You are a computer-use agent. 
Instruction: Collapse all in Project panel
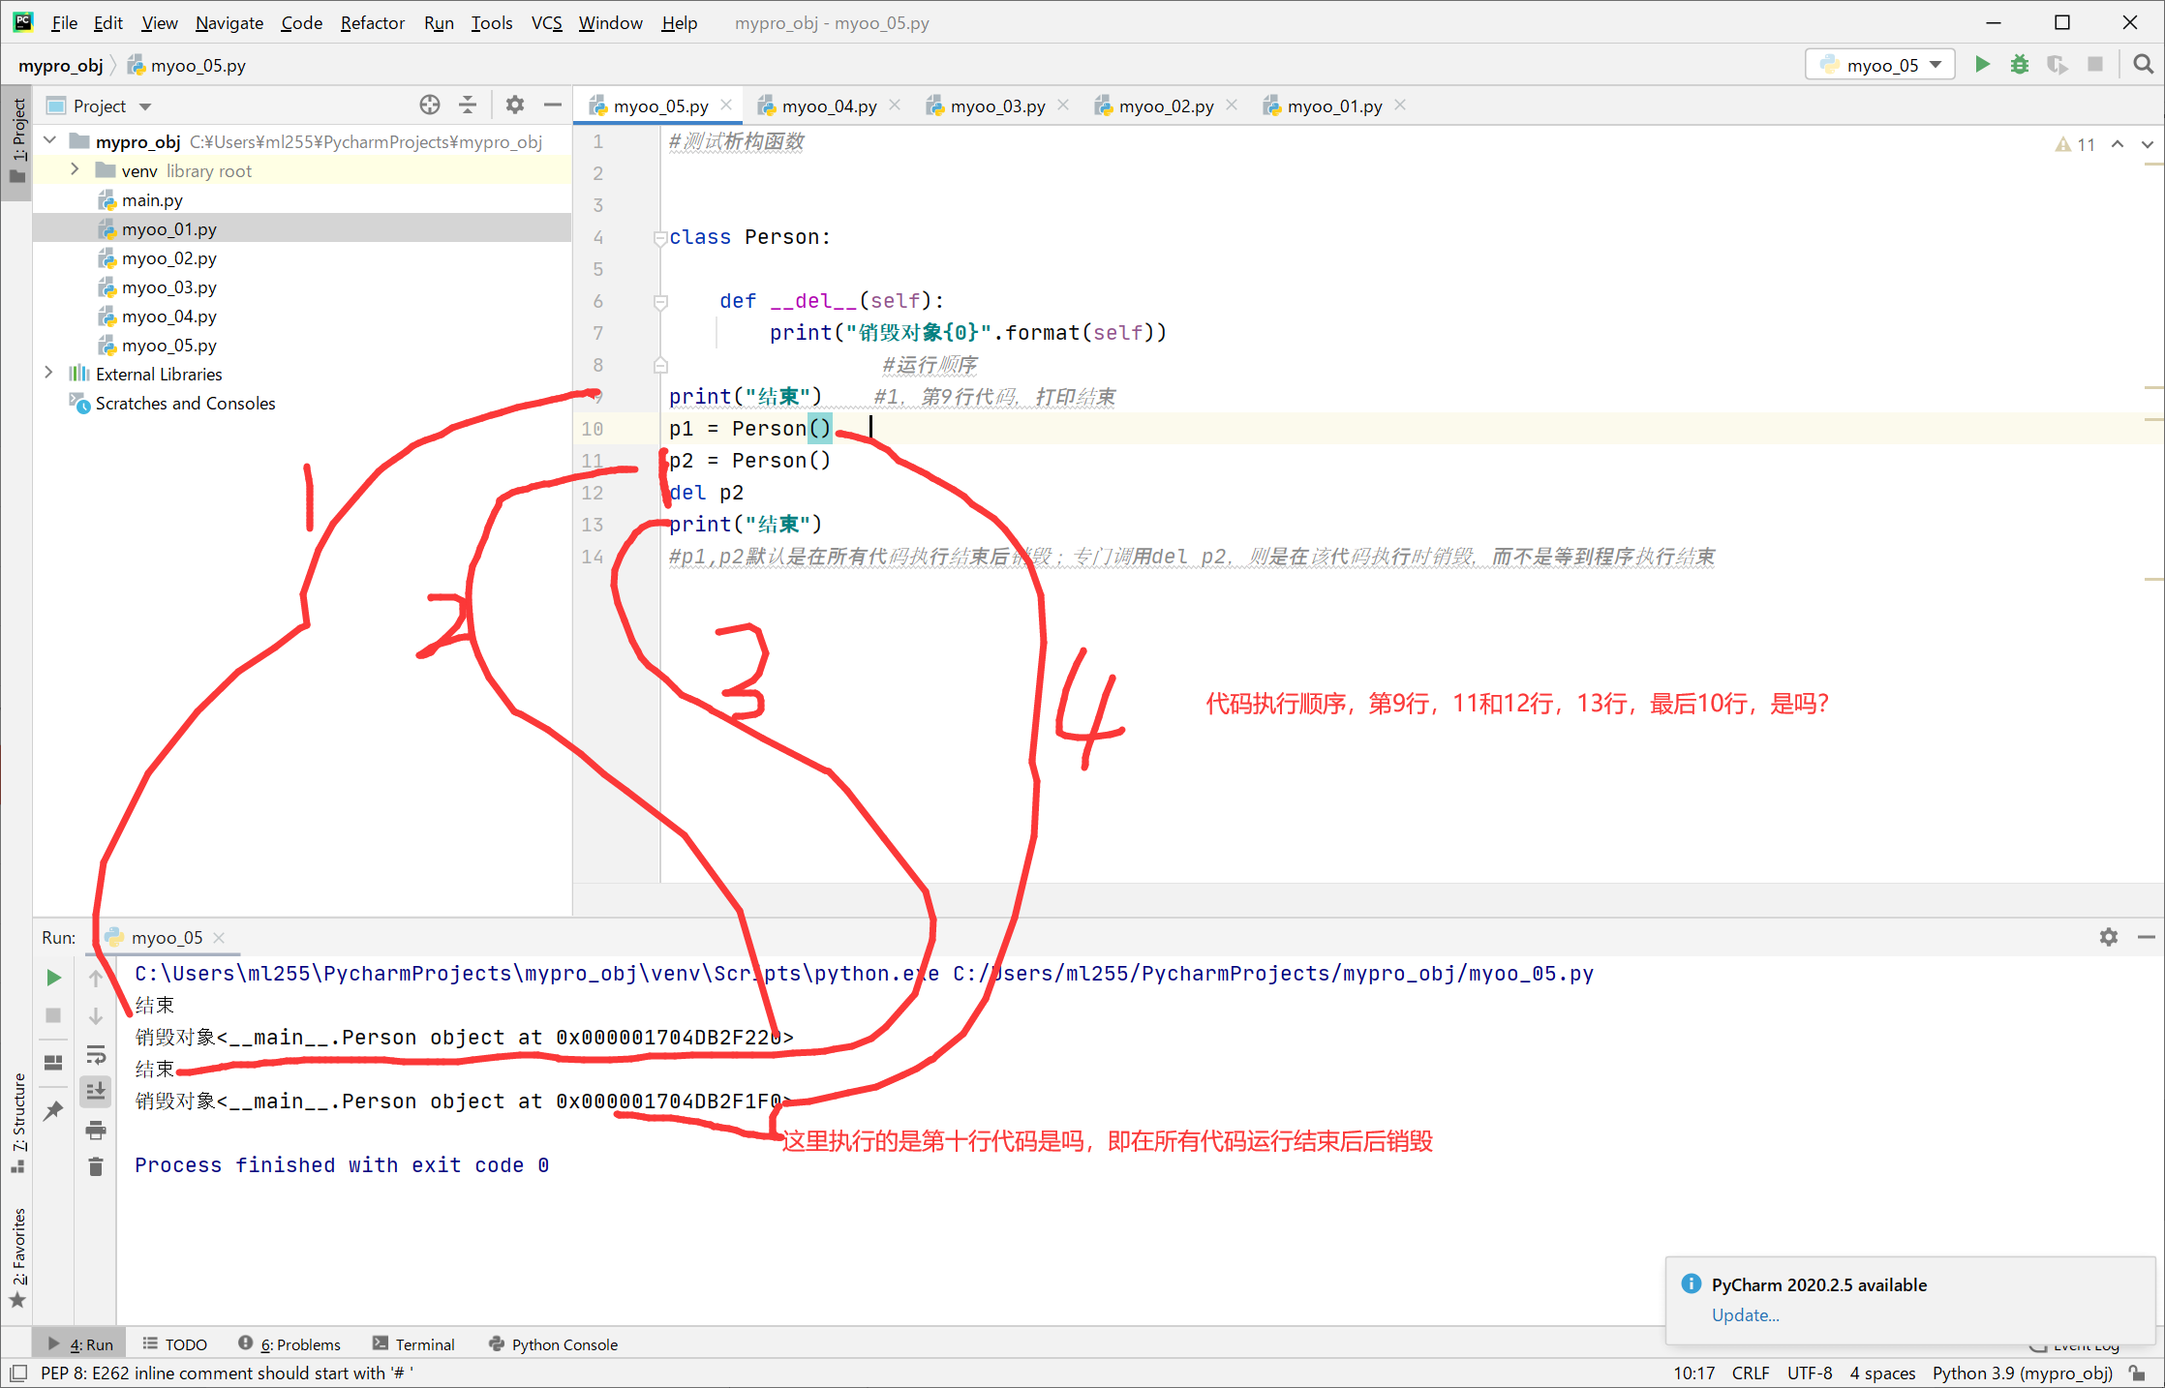pyautogui.click(x=468, y=105)
